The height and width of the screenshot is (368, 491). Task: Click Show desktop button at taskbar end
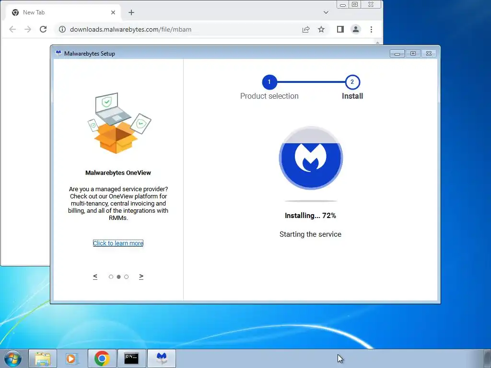(x=488, y=358)
